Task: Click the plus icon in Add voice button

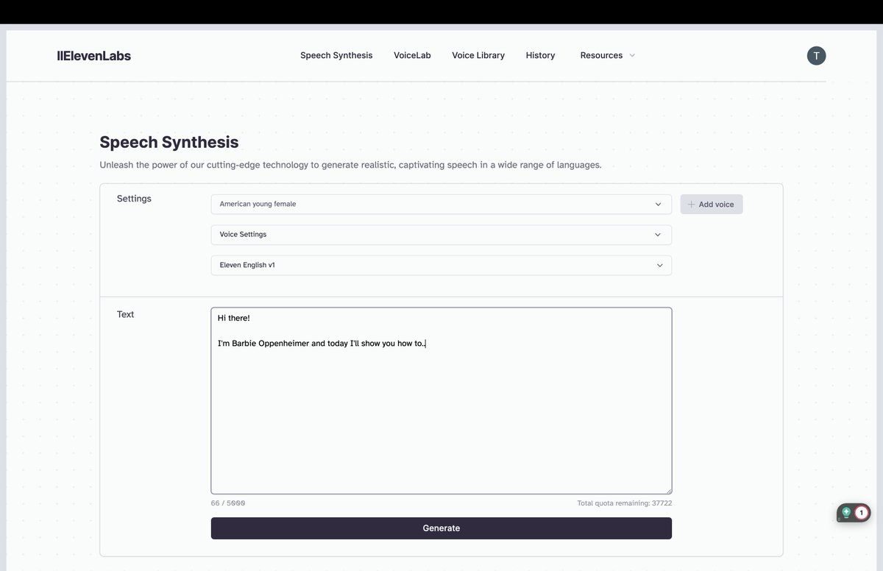Action: (691, 205)
